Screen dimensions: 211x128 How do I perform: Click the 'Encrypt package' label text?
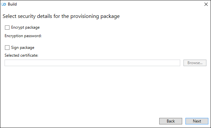[x=25, y=27]
